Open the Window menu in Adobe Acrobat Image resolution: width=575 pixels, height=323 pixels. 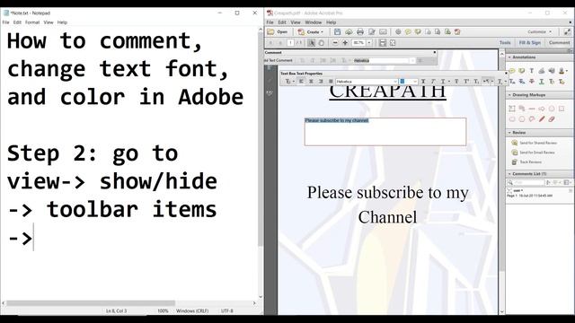click(x=314, y=22)
